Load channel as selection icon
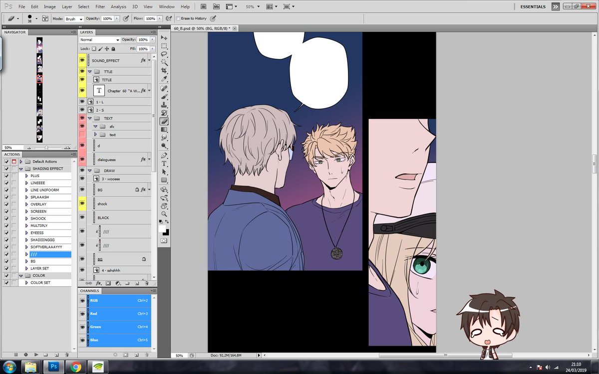Viewport: 599px width, 374px height. [115, 354]
